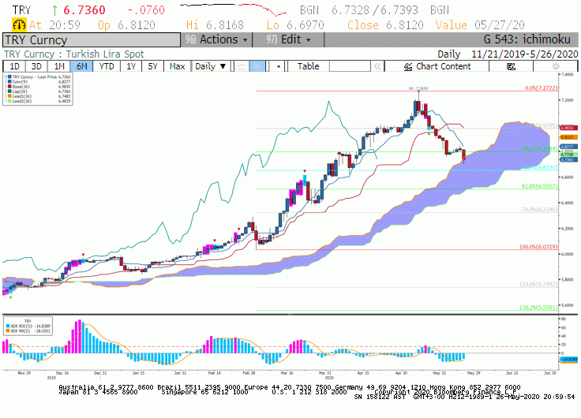This screenshot has width=581, height=418.
Task: Click the green up arrow next to TRY
Action: (54, 10)
